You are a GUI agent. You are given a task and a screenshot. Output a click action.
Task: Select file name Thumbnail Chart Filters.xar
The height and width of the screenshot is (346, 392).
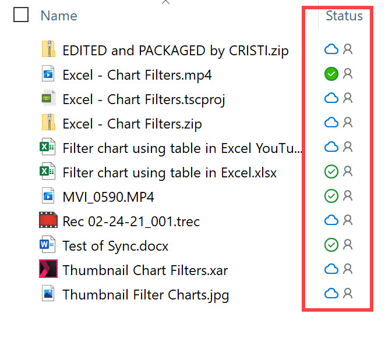point(145,270)
